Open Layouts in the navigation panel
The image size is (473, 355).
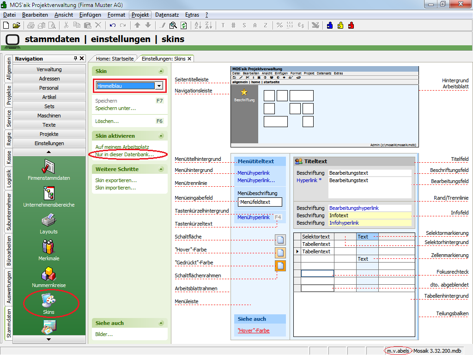coord(49,224)
